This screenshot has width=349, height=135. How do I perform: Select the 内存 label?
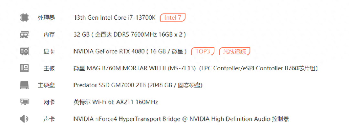click(x=49, y=35)
